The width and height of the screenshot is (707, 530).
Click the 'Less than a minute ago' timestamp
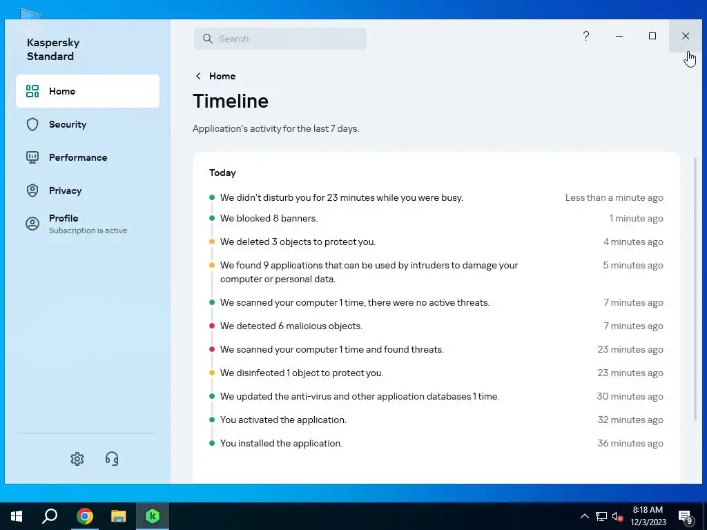pyautogui.click(x=614, y=197)
